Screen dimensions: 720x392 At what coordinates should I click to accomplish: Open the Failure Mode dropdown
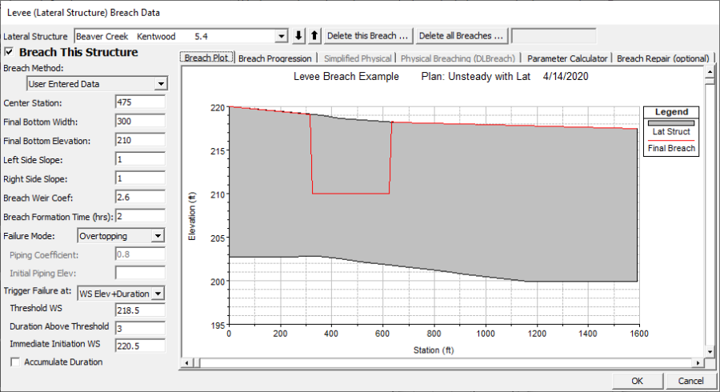click(158, 236)
